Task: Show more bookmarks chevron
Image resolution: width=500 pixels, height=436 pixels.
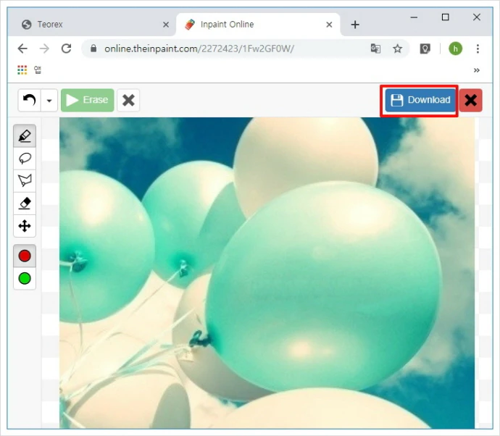Action: point(476,70)
